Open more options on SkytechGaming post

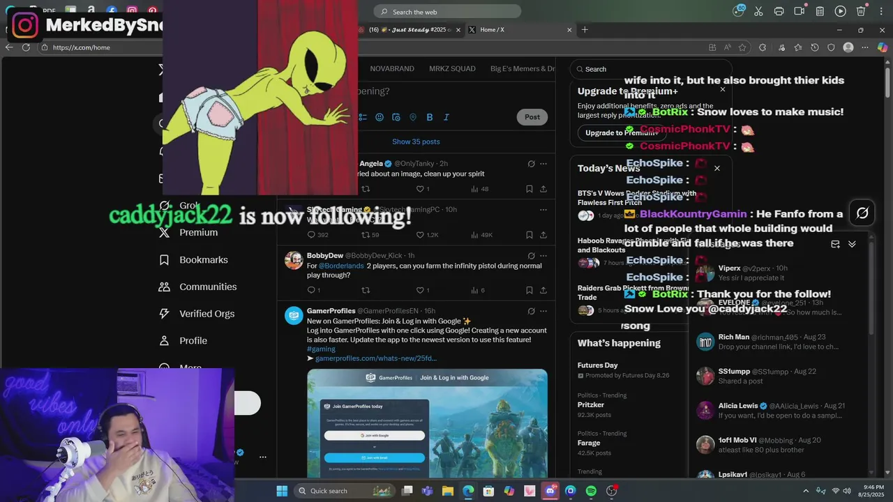[543, 210]
